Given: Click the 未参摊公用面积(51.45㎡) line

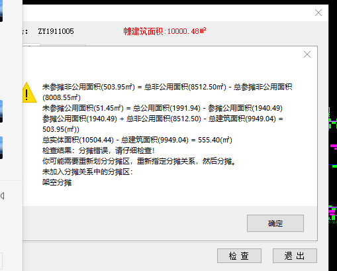Looking at the screenshot, I should click(162, 108).
